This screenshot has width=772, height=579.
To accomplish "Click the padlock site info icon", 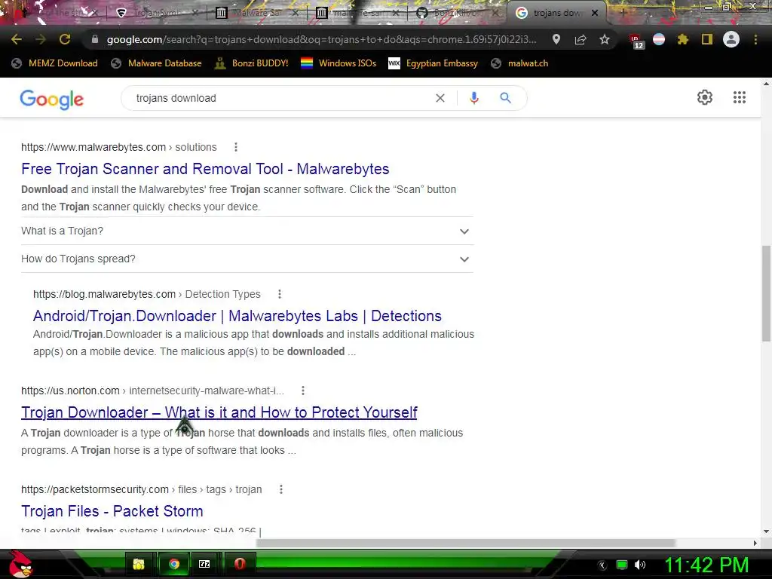I will [95, 39].
